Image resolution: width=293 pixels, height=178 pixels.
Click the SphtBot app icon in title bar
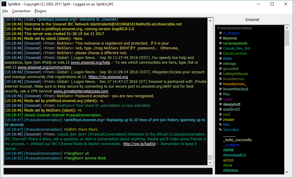point(4,4)
